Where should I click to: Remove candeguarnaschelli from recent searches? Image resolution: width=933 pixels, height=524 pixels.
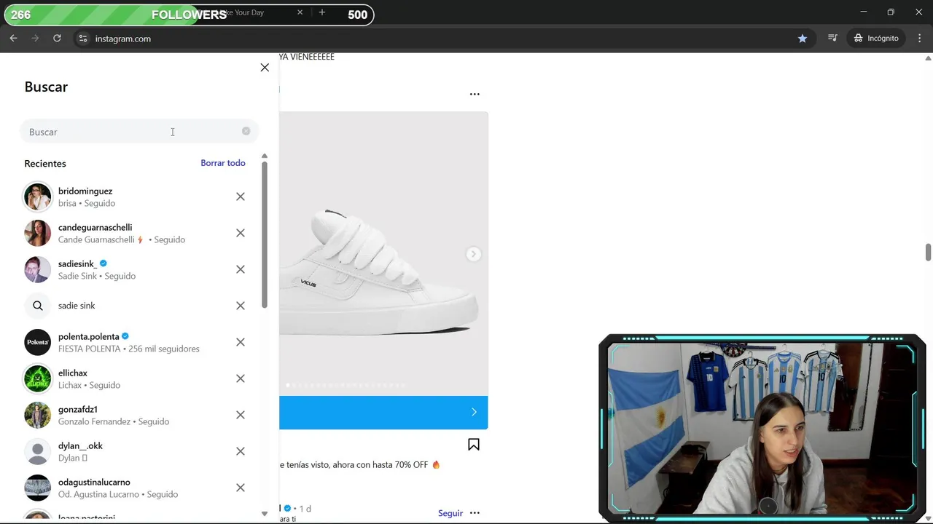[241, 233]
